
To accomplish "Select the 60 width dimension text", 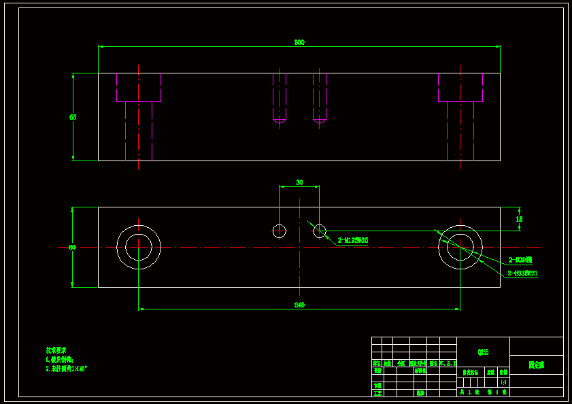I will [x=72, y=248].
